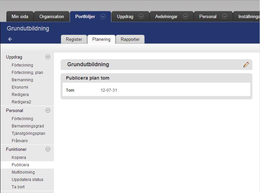Click the Funktioner sidebar section header
This screenshot has width=260, height=193.
pos(16,150)
